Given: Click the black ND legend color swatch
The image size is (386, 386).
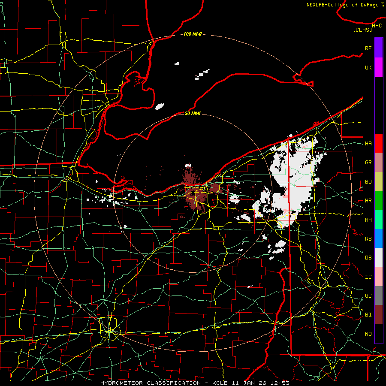Looking at the screenshot, I should pos(379,334).
